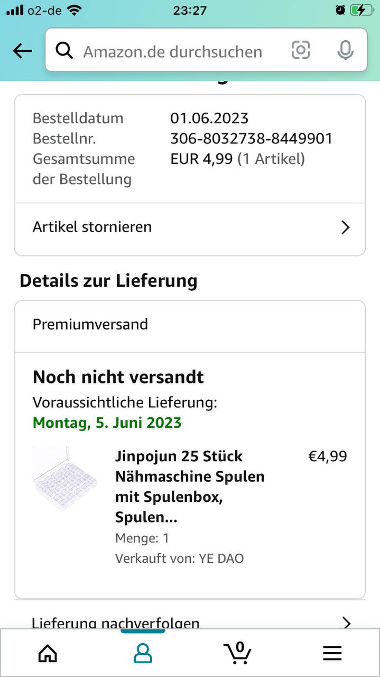Tap the order number 306-8032738-8449901

click(x=251, y=139)
